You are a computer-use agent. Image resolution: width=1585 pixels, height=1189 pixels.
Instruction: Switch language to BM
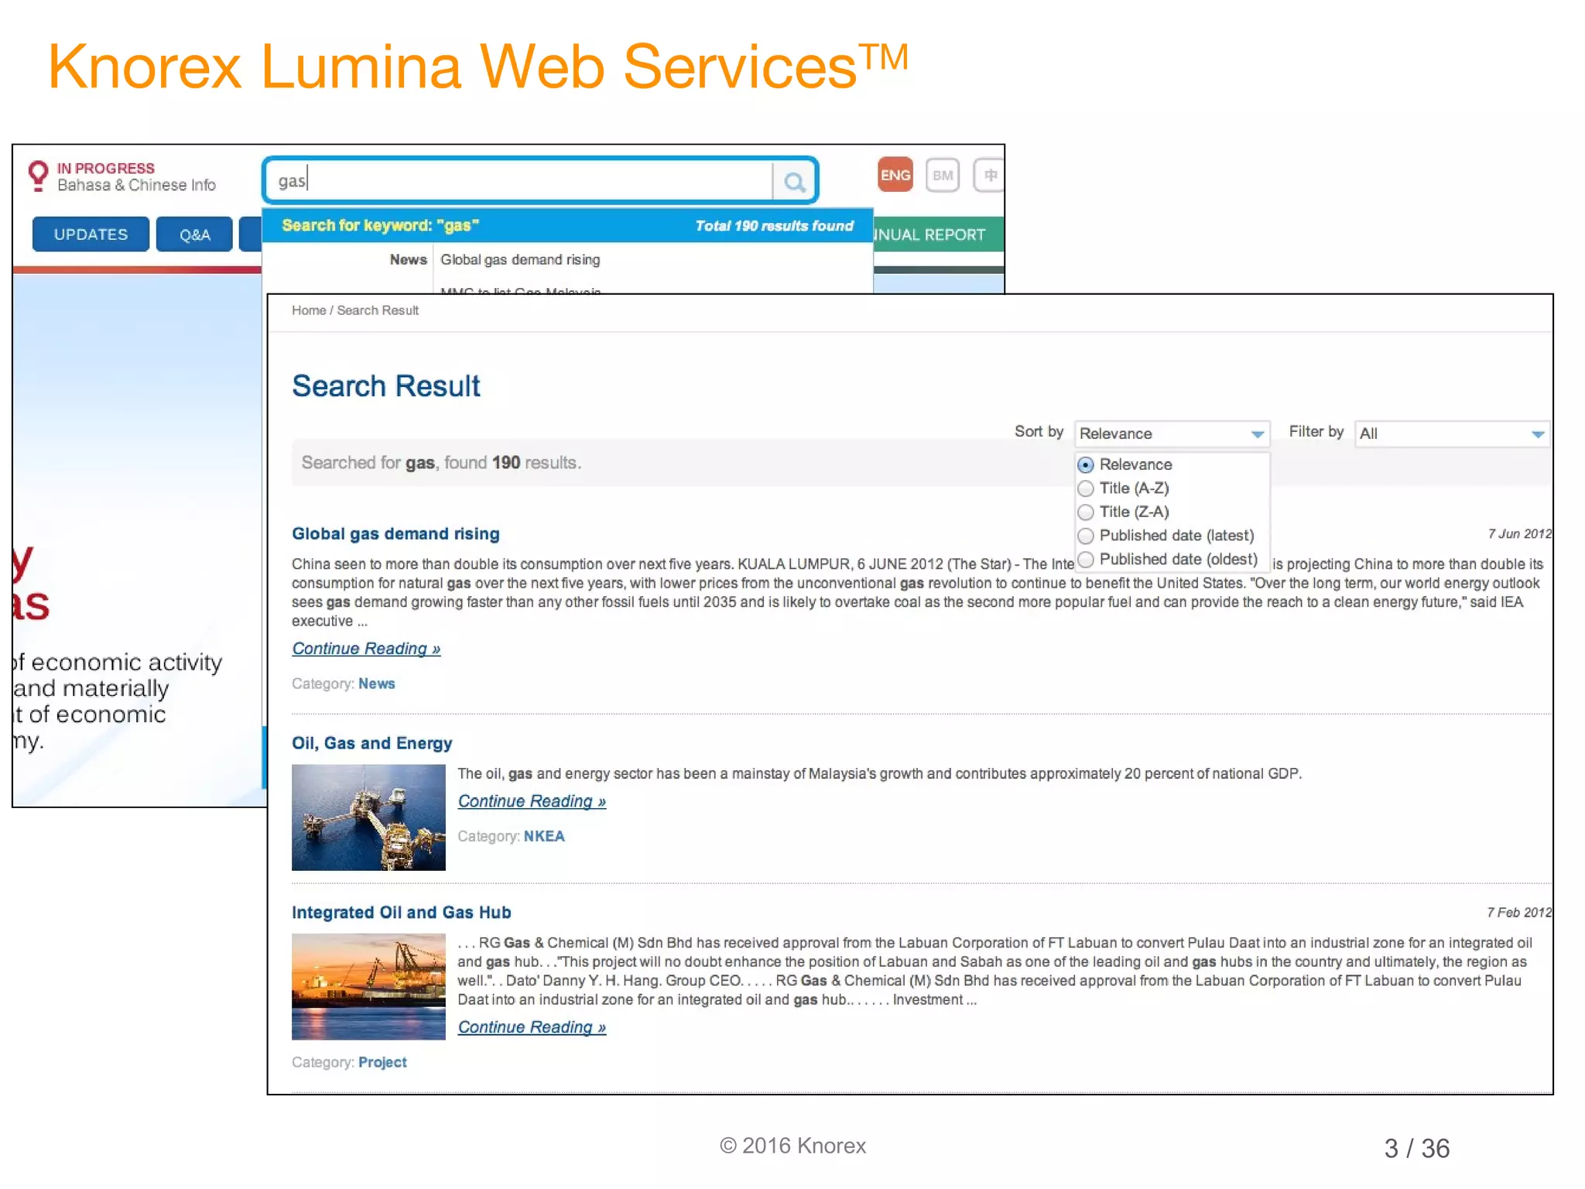[943, 175]
